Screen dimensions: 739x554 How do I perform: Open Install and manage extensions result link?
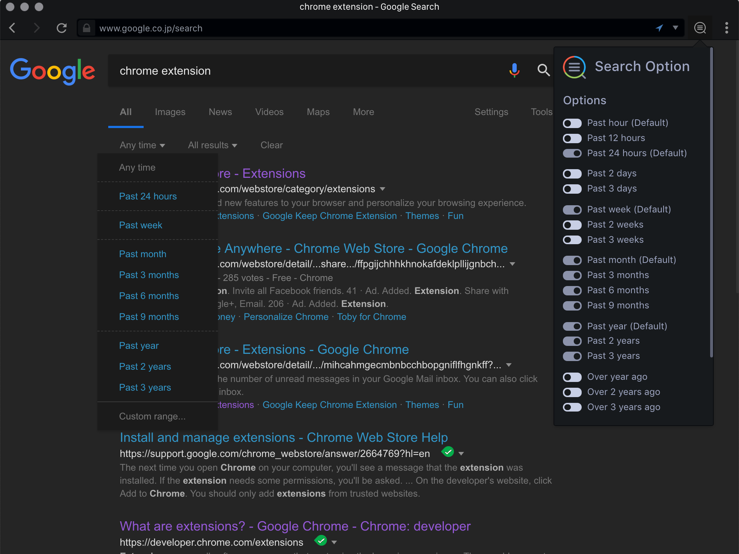[x=284, y=438]
